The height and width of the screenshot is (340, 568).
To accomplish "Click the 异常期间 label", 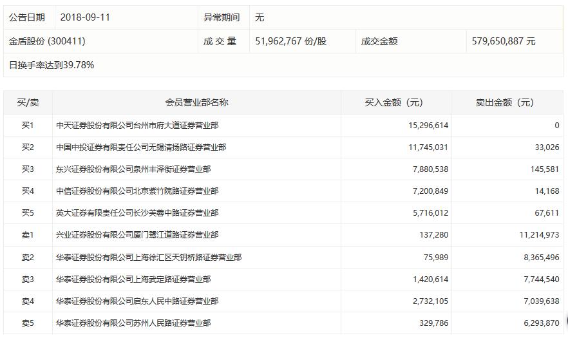I will (x=222, y=17).
